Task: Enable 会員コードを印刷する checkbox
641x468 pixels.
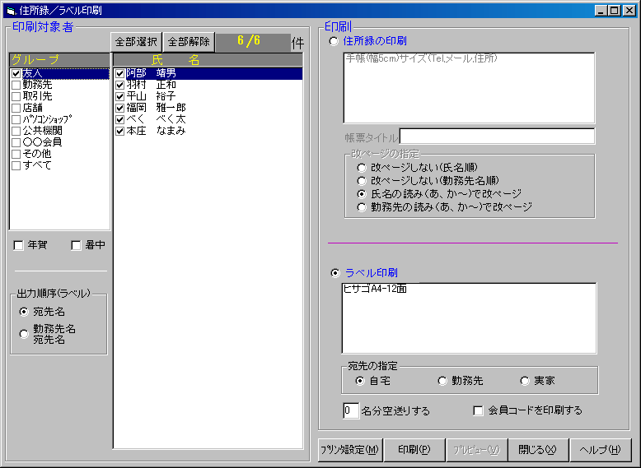Action: pos(478,410)
